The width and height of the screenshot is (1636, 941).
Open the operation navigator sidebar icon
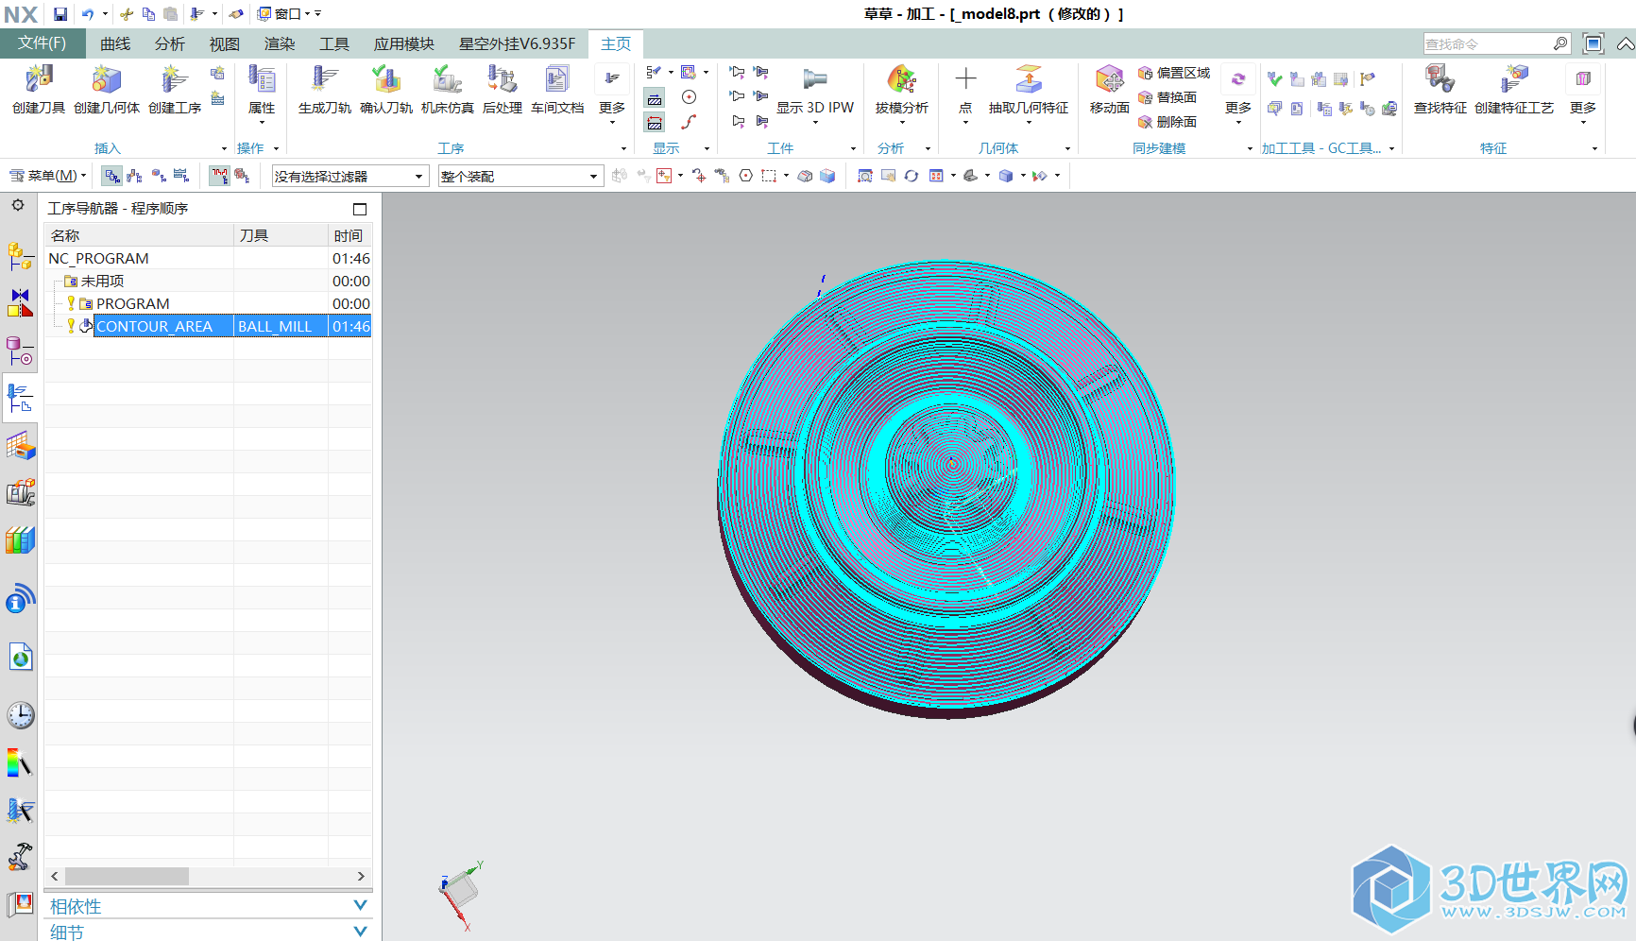(20, 398)
